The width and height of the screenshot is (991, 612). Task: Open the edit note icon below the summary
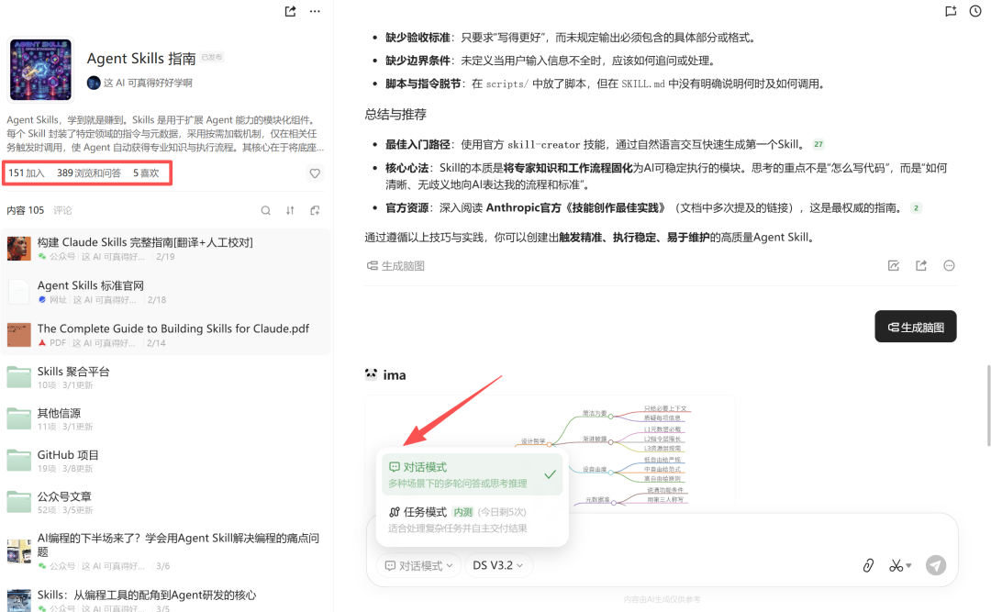pyautogui.click(x=893, y=265)
